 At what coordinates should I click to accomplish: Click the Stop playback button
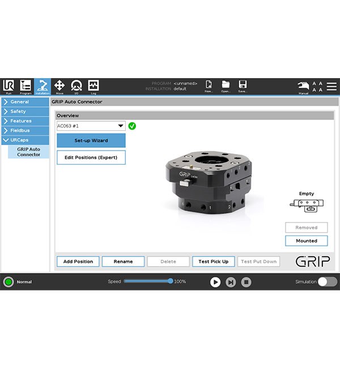[246, 282]
